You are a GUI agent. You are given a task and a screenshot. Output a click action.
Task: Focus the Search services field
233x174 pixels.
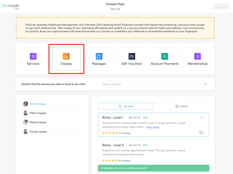coord(153,84)
